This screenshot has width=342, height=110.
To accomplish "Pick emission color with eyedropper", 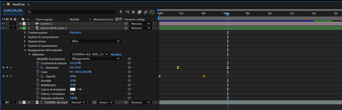I will [x=79, y=89].
